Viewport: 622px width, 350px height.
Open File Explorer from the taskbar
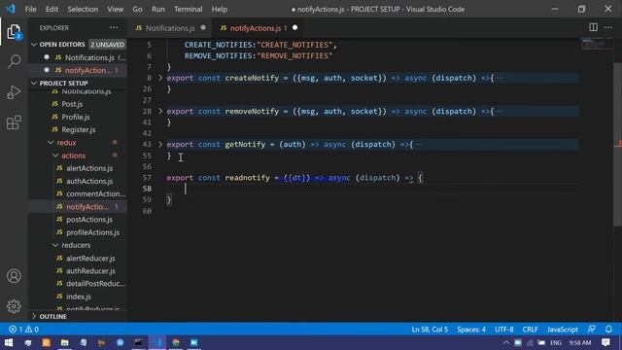pos(65,342)
